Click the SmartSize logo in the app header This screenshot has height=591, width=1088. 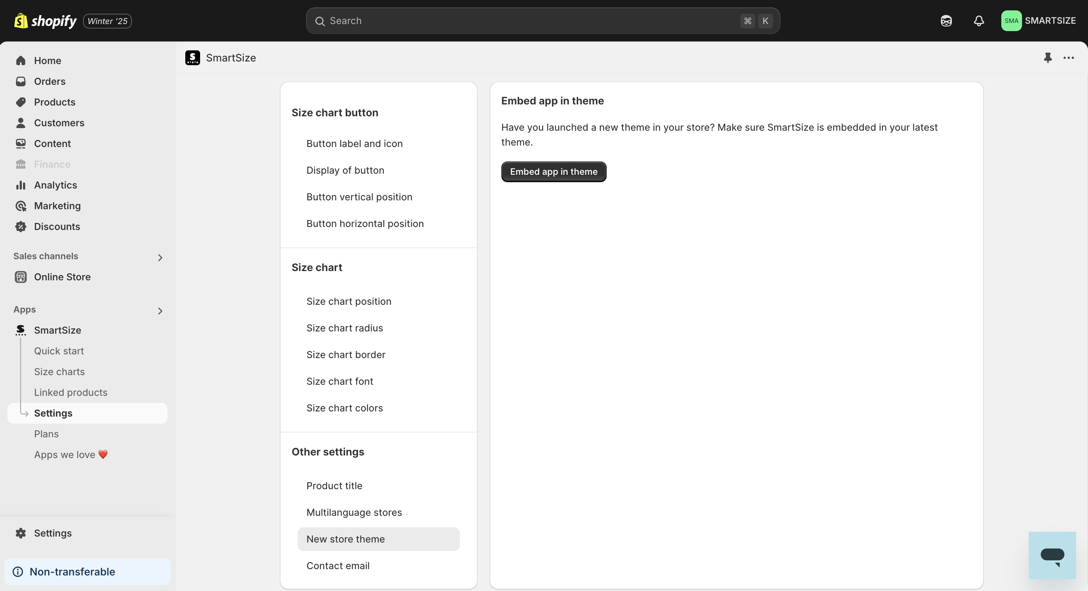193,58
